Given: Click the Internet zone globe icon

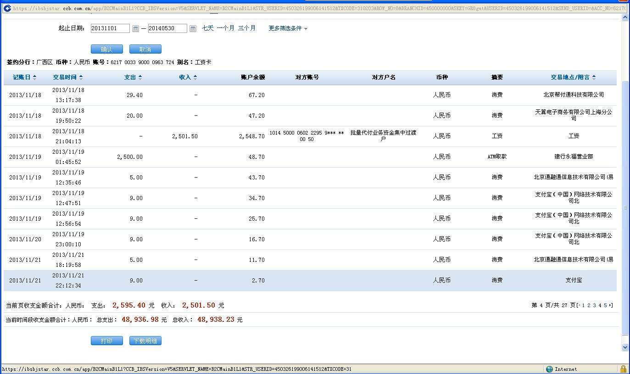Looking at the screenshot, I should 549,369.
